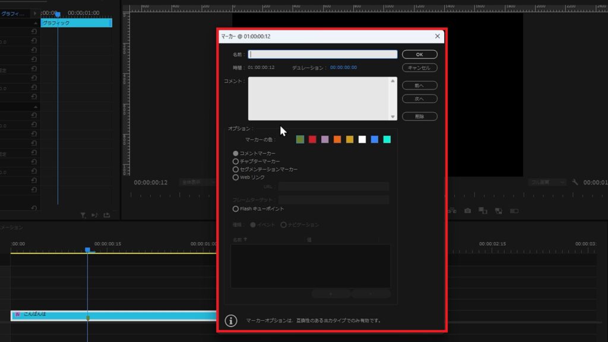Select the orange marker color swatch
This screenshot has width=608, height=342.
(337, 140)
